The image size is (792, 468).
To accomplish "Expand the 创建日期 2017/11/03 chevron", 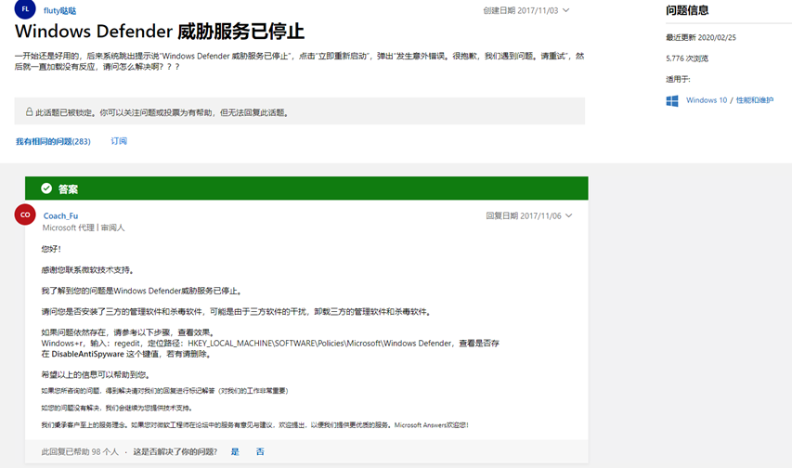I will pos(566,10).
